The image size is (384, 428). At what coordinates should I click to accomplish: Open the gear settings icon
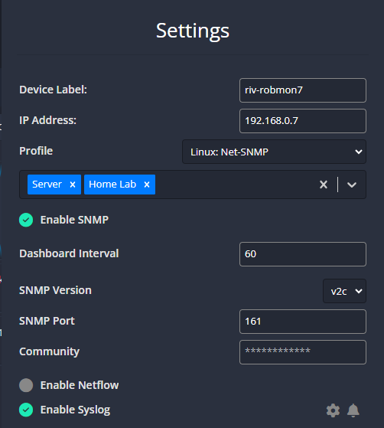click(x=333, y=410)
